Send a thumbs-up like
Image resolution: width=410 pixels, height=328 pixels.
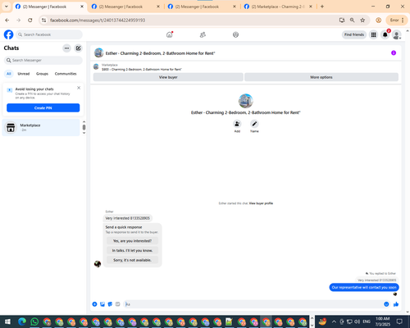point(396,304)
